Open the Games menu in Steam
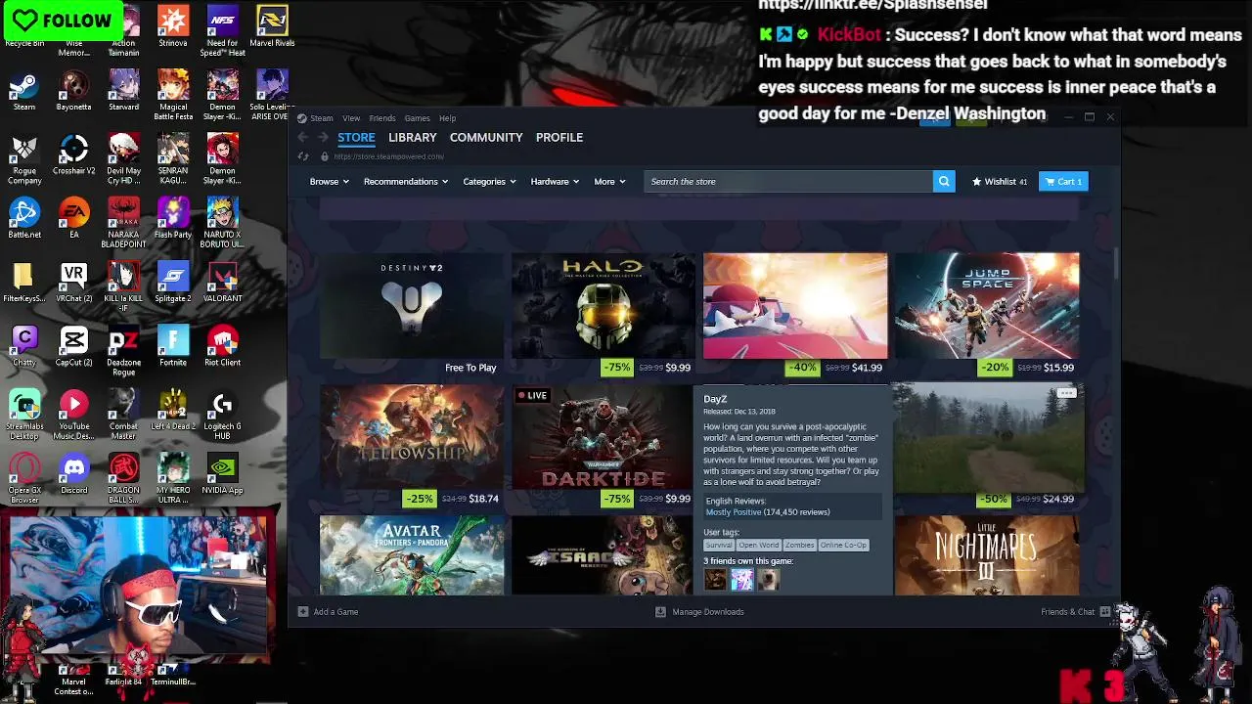 417,118
